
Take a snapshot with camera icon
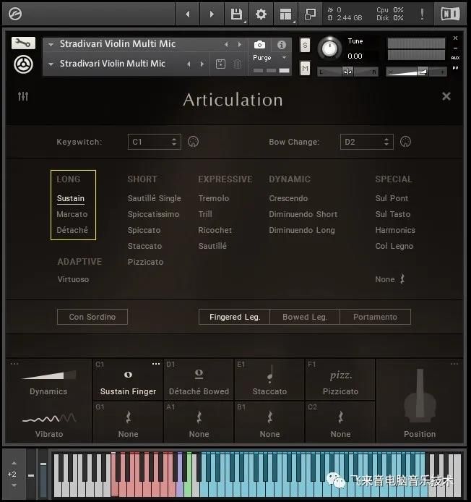pyautogui.click(x=259, y=45)
